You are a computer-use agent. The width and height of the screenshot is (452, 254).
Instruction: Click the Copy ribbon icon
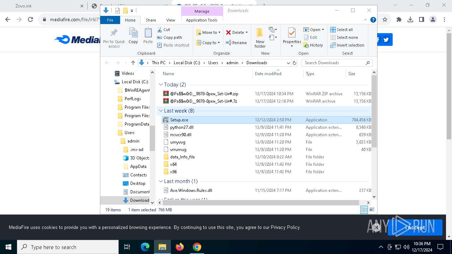coord(133,36)
